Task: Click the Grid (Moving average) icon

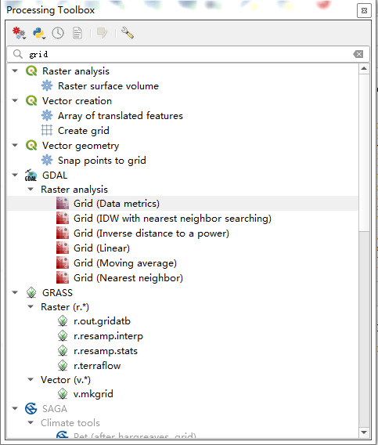Action: pyautogui.click(x=63, y=262)
